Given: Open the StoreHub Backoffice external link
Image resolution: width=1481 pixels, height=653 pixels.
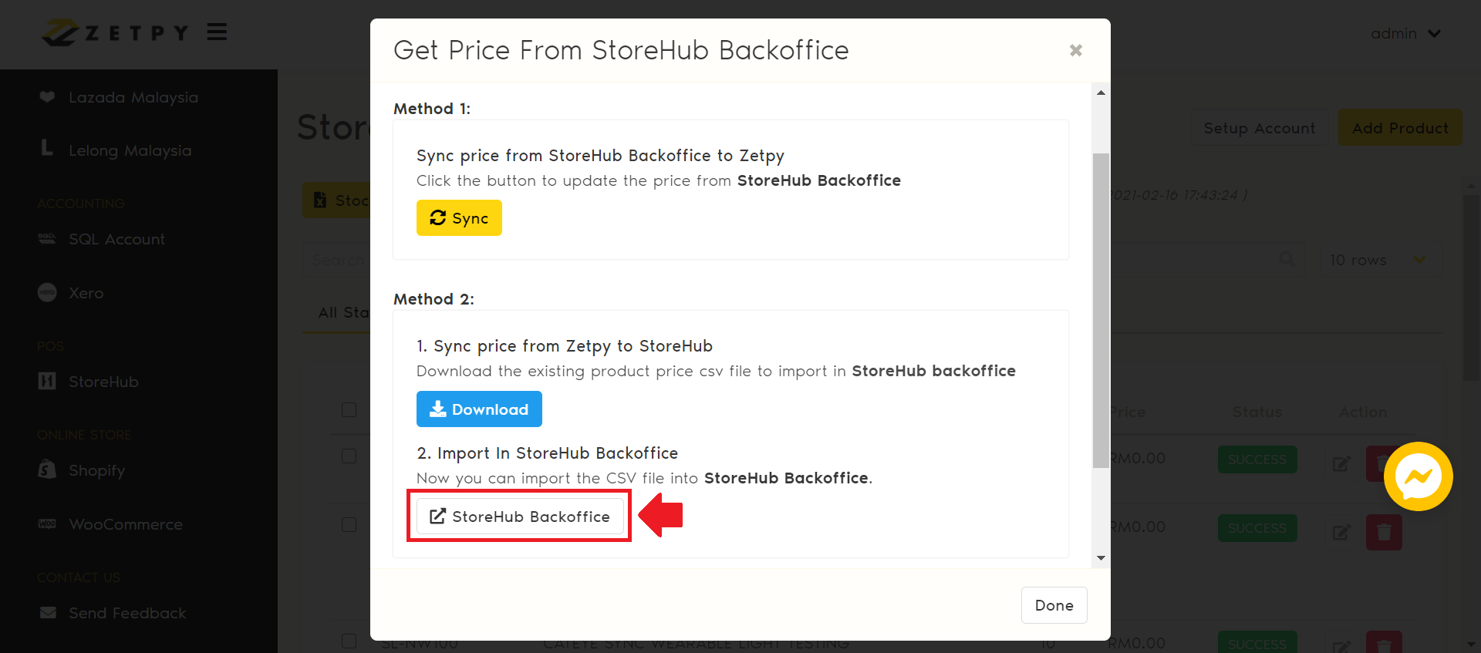Looking at the screenshot, I should click(520, 517).
